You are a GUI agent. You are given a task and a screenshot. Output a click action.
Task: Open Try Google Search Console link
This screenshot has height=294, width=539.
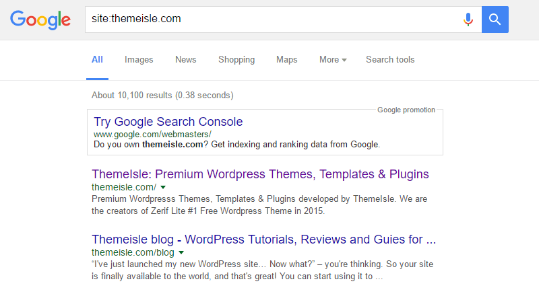point(168,122)
